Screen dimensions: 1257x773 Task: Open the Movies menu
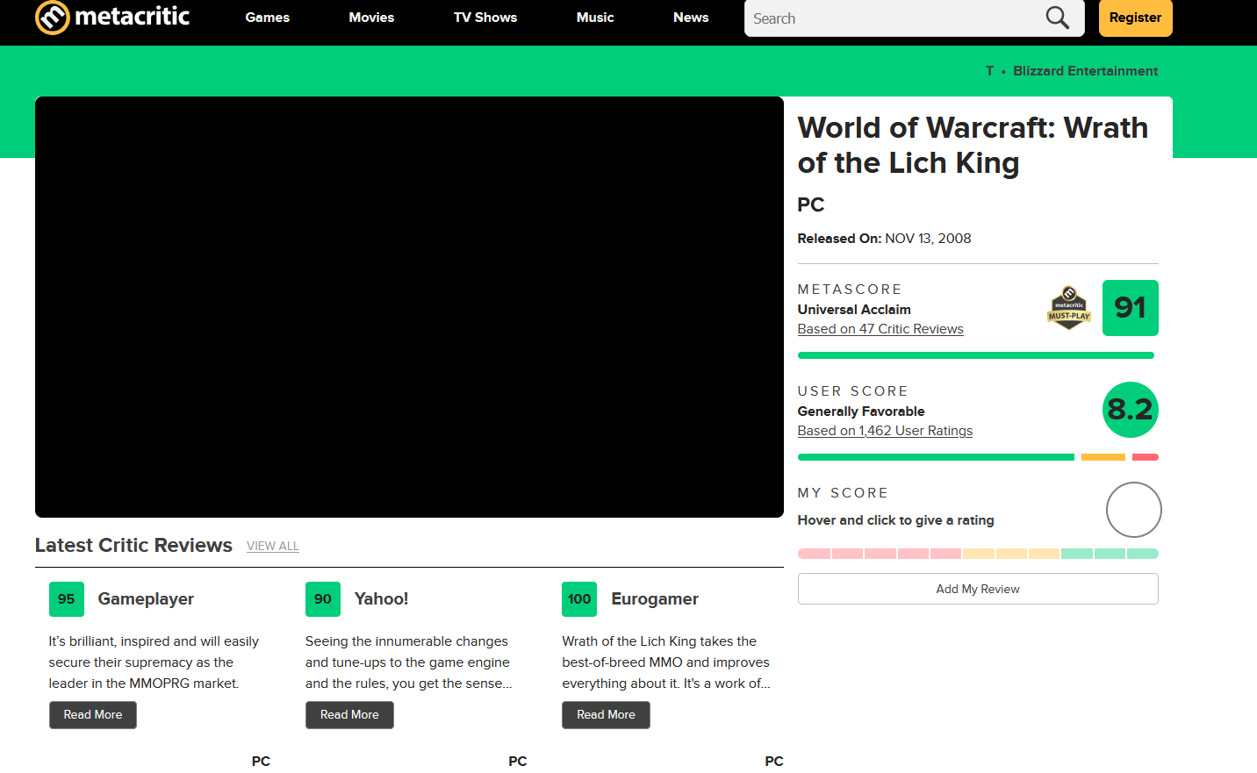coord(371,18)
